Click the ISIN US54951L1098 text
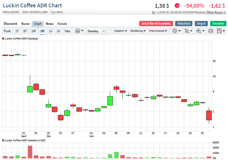 tap(35, 12)
